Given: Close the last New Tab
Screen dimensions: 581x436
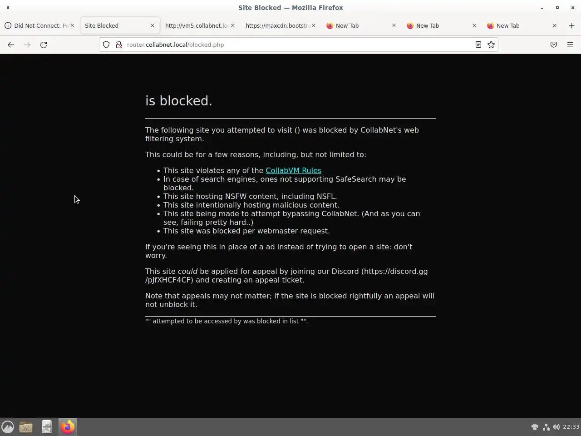Looking at the screenshot, I should pyautogui.click(x=555, y=25).
